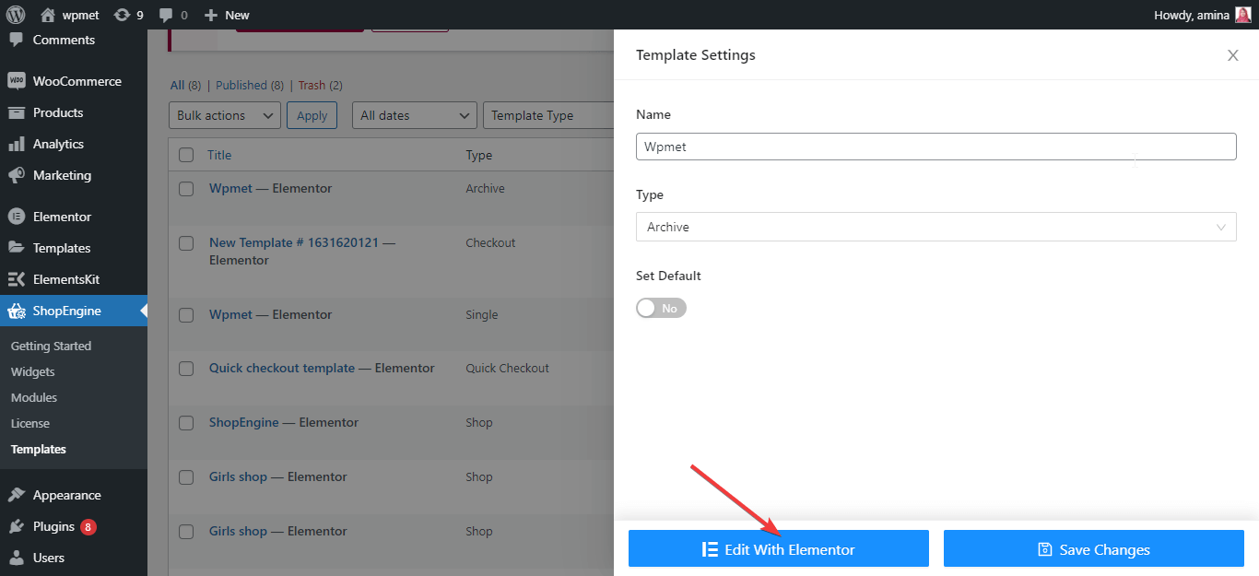Click the Users sidebar icon
Screen dimensions: 1259x576
pos(17,558)
